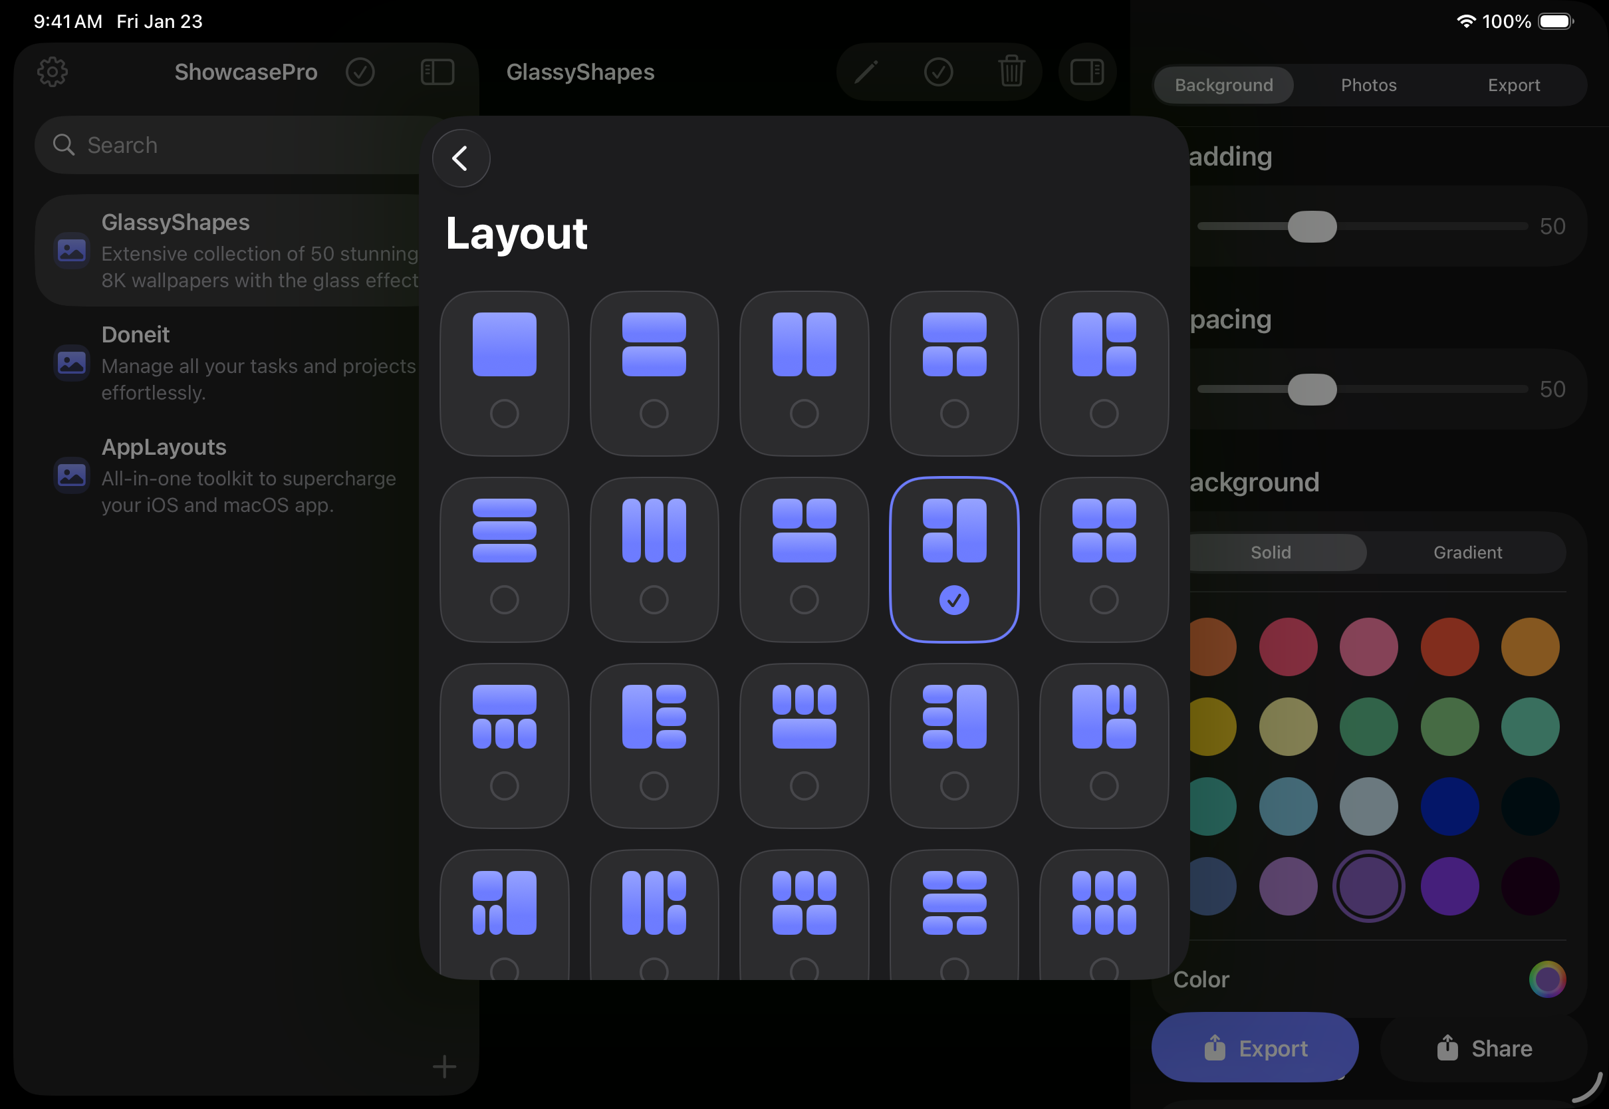Open settings gear icon in sidebar
The height and width of the screenshot is (1109, 1609).
point(52,72)
